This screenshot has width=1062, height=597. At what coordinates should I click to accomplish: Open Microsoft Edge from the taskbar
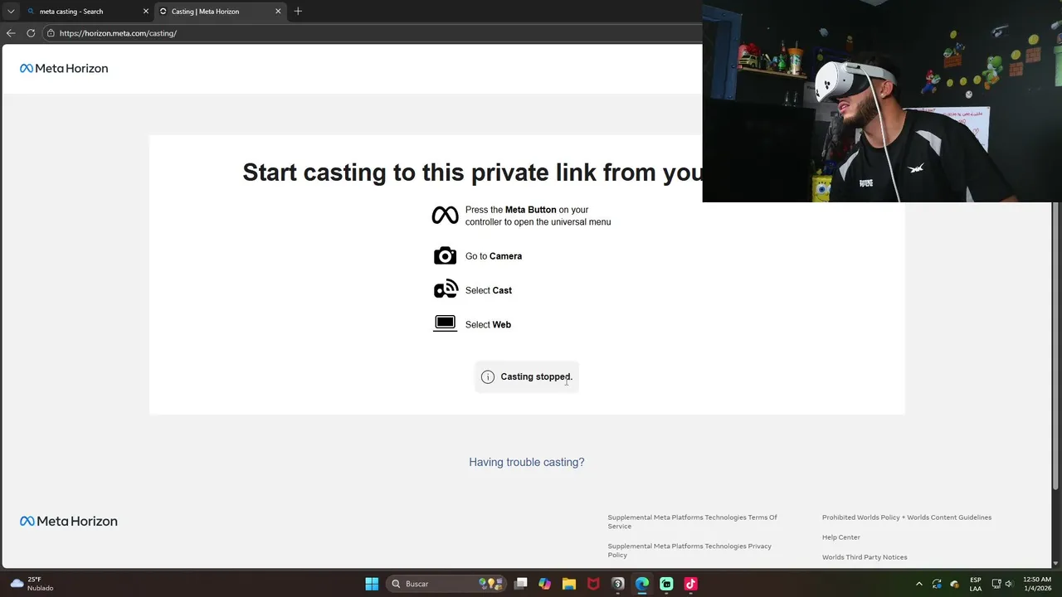pyautogui.click(x=642, y=584)
